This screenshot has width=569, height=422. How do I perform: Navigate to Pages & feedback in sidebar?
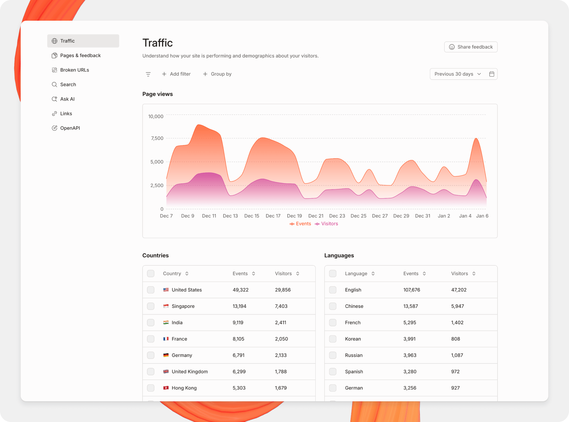(80, 55)
